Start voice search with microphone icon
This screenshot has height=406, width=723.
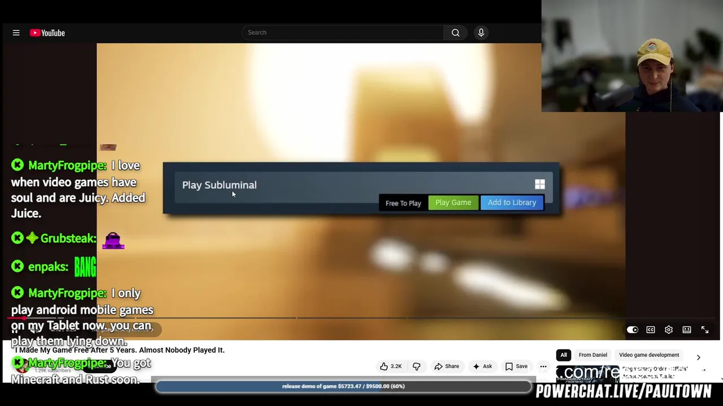[481, 33]
